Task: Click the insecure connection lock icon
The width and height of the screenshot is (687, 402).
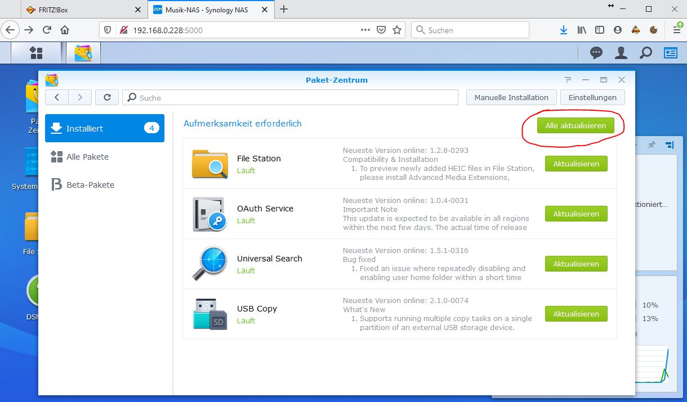Action: 124,30
